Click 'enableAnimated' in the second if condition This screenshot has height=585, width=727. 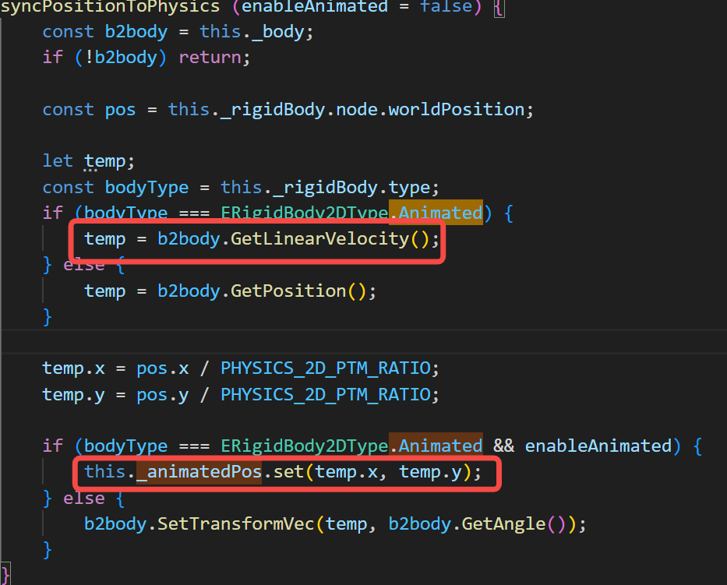598,446
